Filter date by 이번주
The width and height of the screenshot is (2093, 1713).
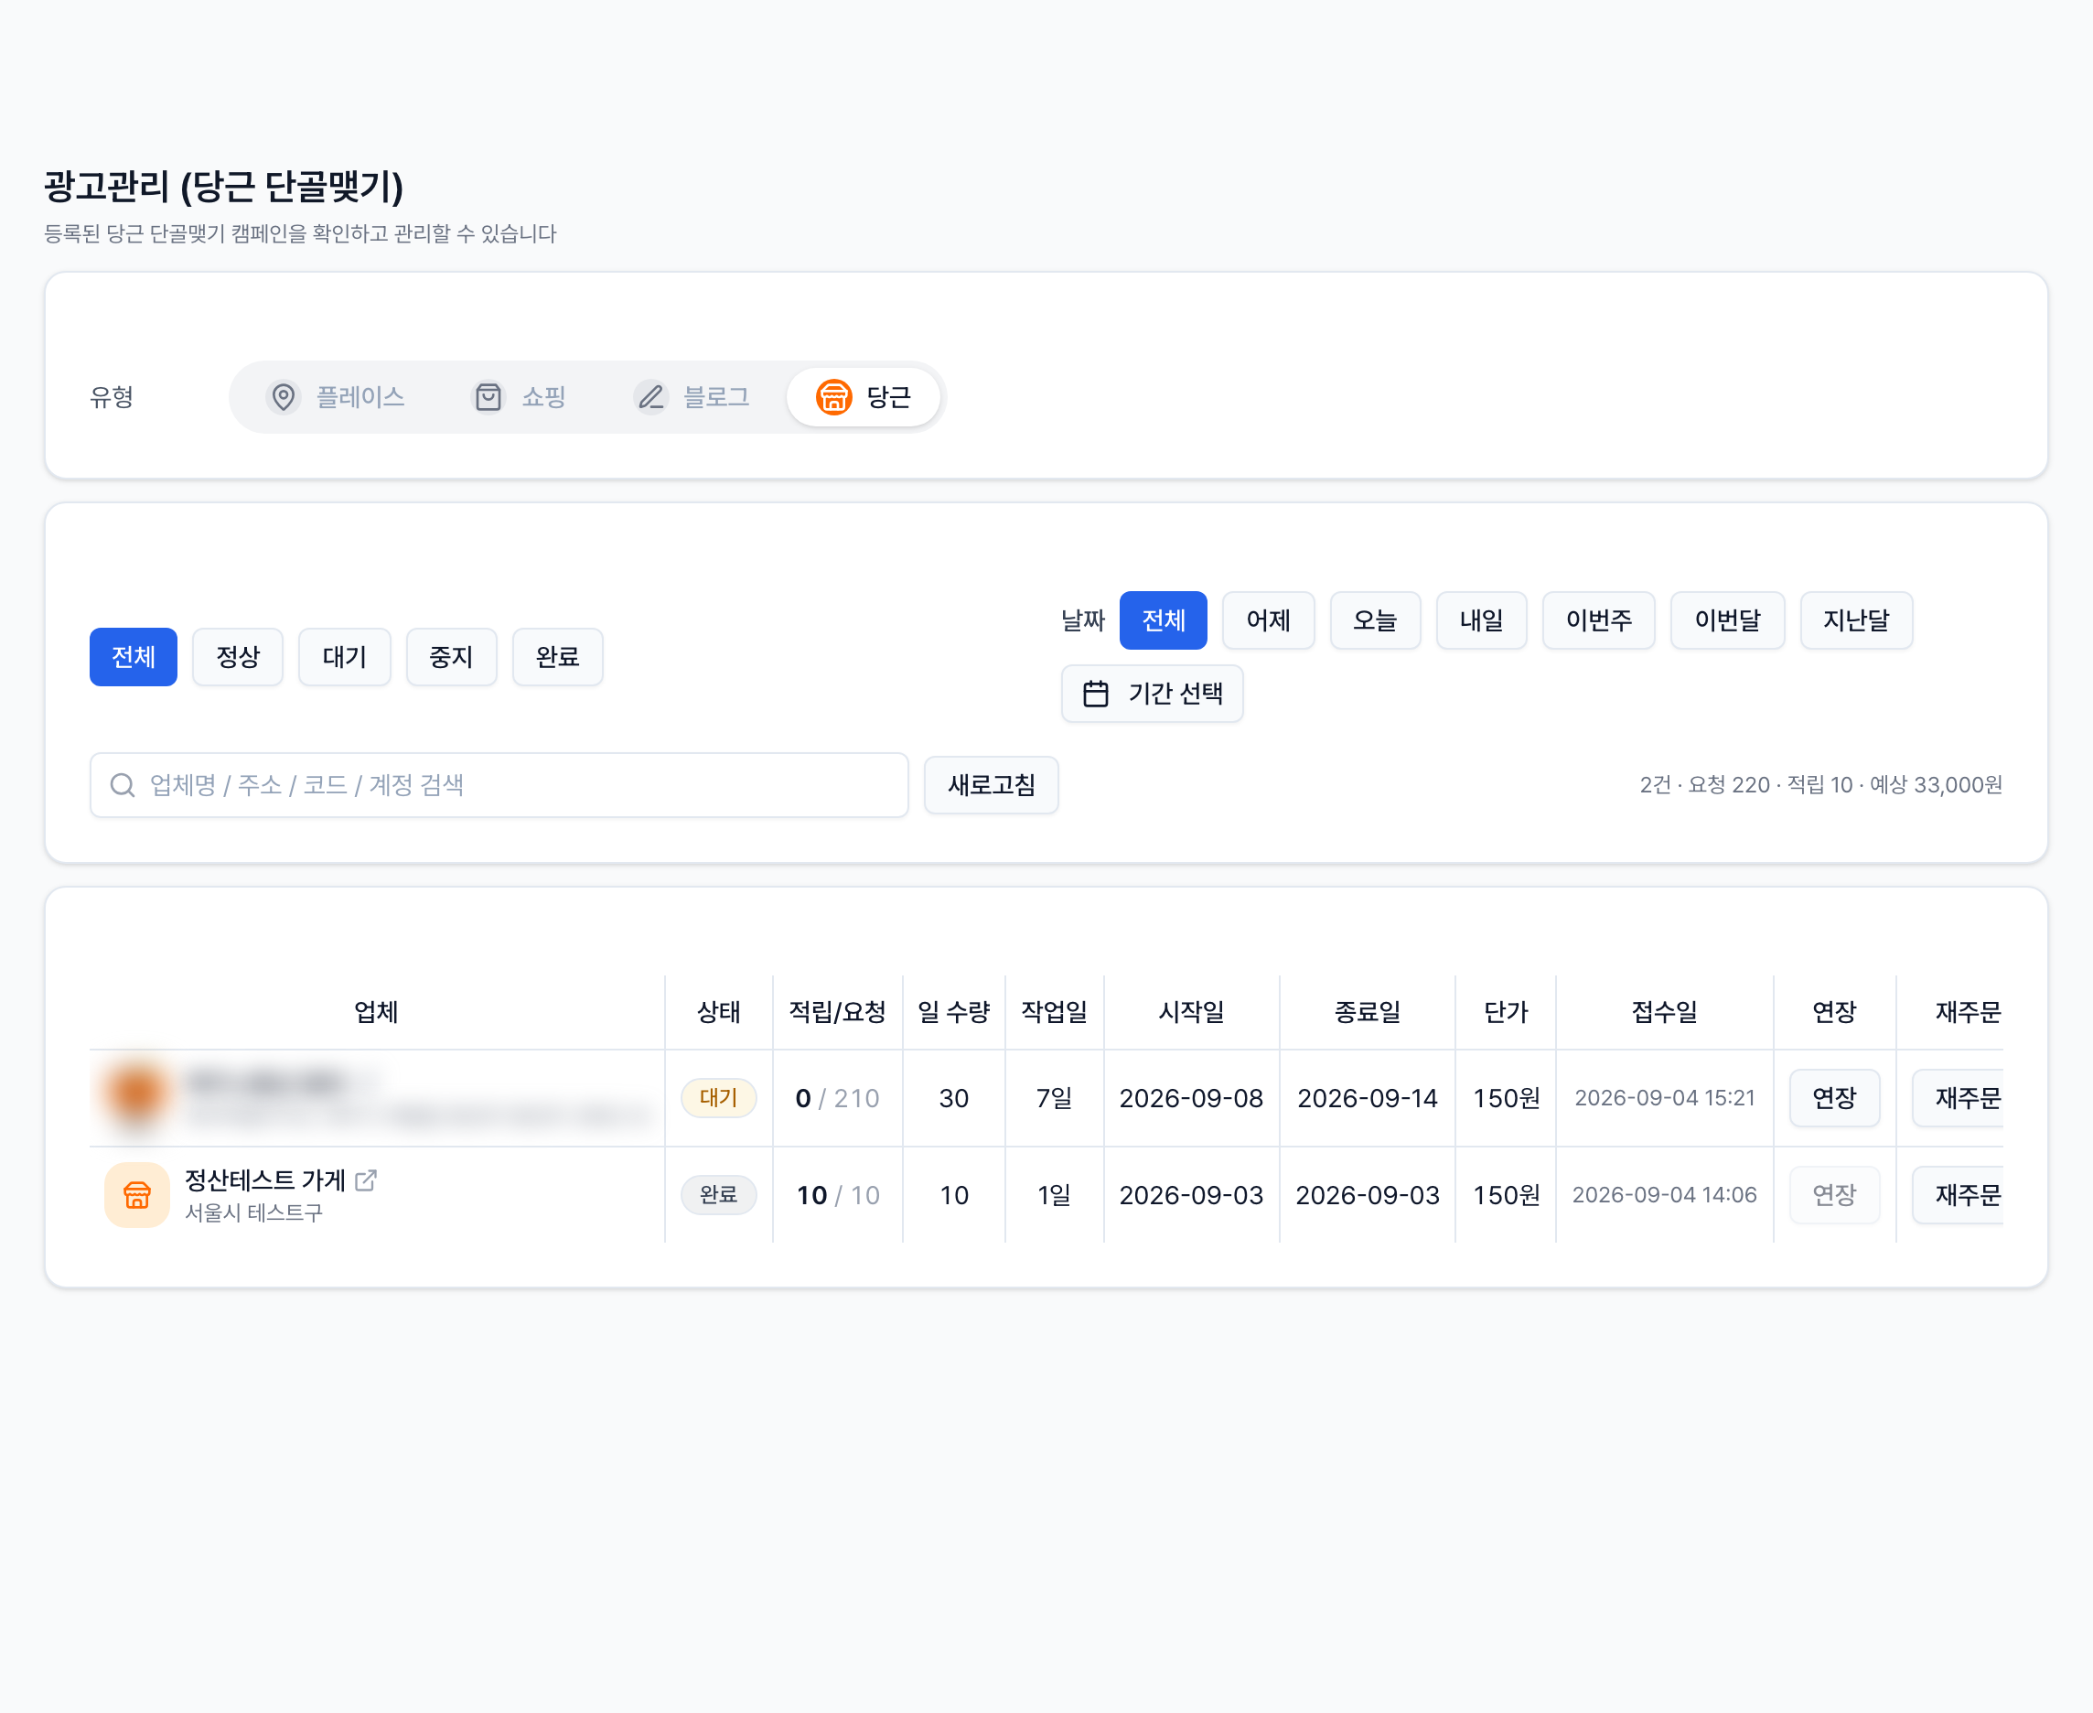[x=1599, y=620]
